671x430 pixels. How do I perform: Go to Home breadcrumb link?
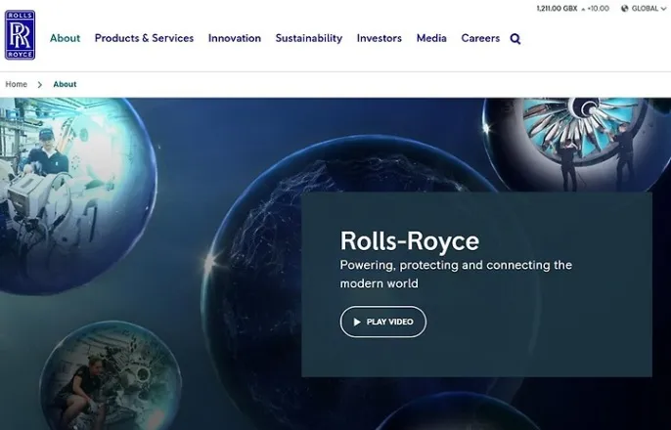17,84
